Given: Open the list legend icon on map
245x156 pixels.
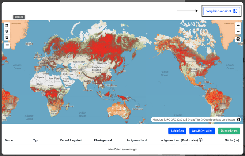Looking at the screenshot, I should (7, 45).
